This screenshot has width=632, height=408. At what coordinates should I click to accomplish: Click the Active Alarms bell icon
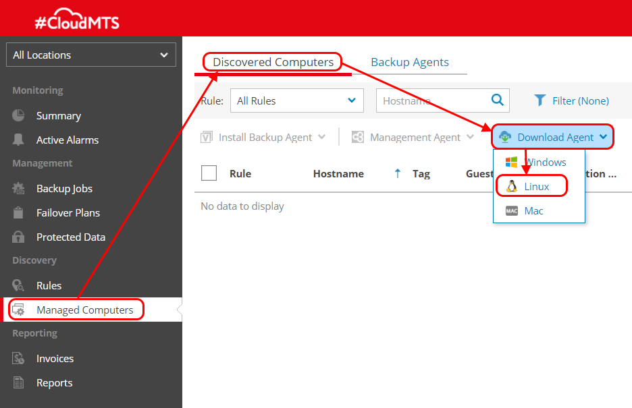(18, 140)
